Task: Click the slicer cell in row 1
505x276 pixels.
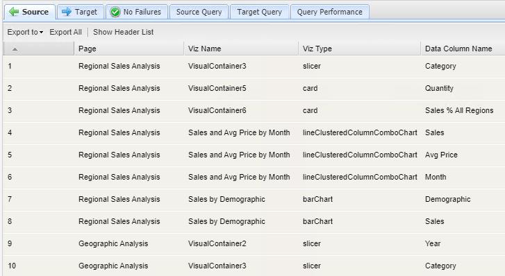Action: [x=312, y=67]
